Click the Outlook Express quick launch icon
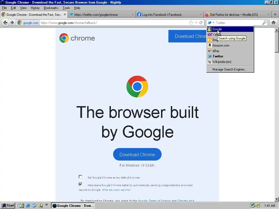Viewport: 279px width, 209px height. pos(34,206)
